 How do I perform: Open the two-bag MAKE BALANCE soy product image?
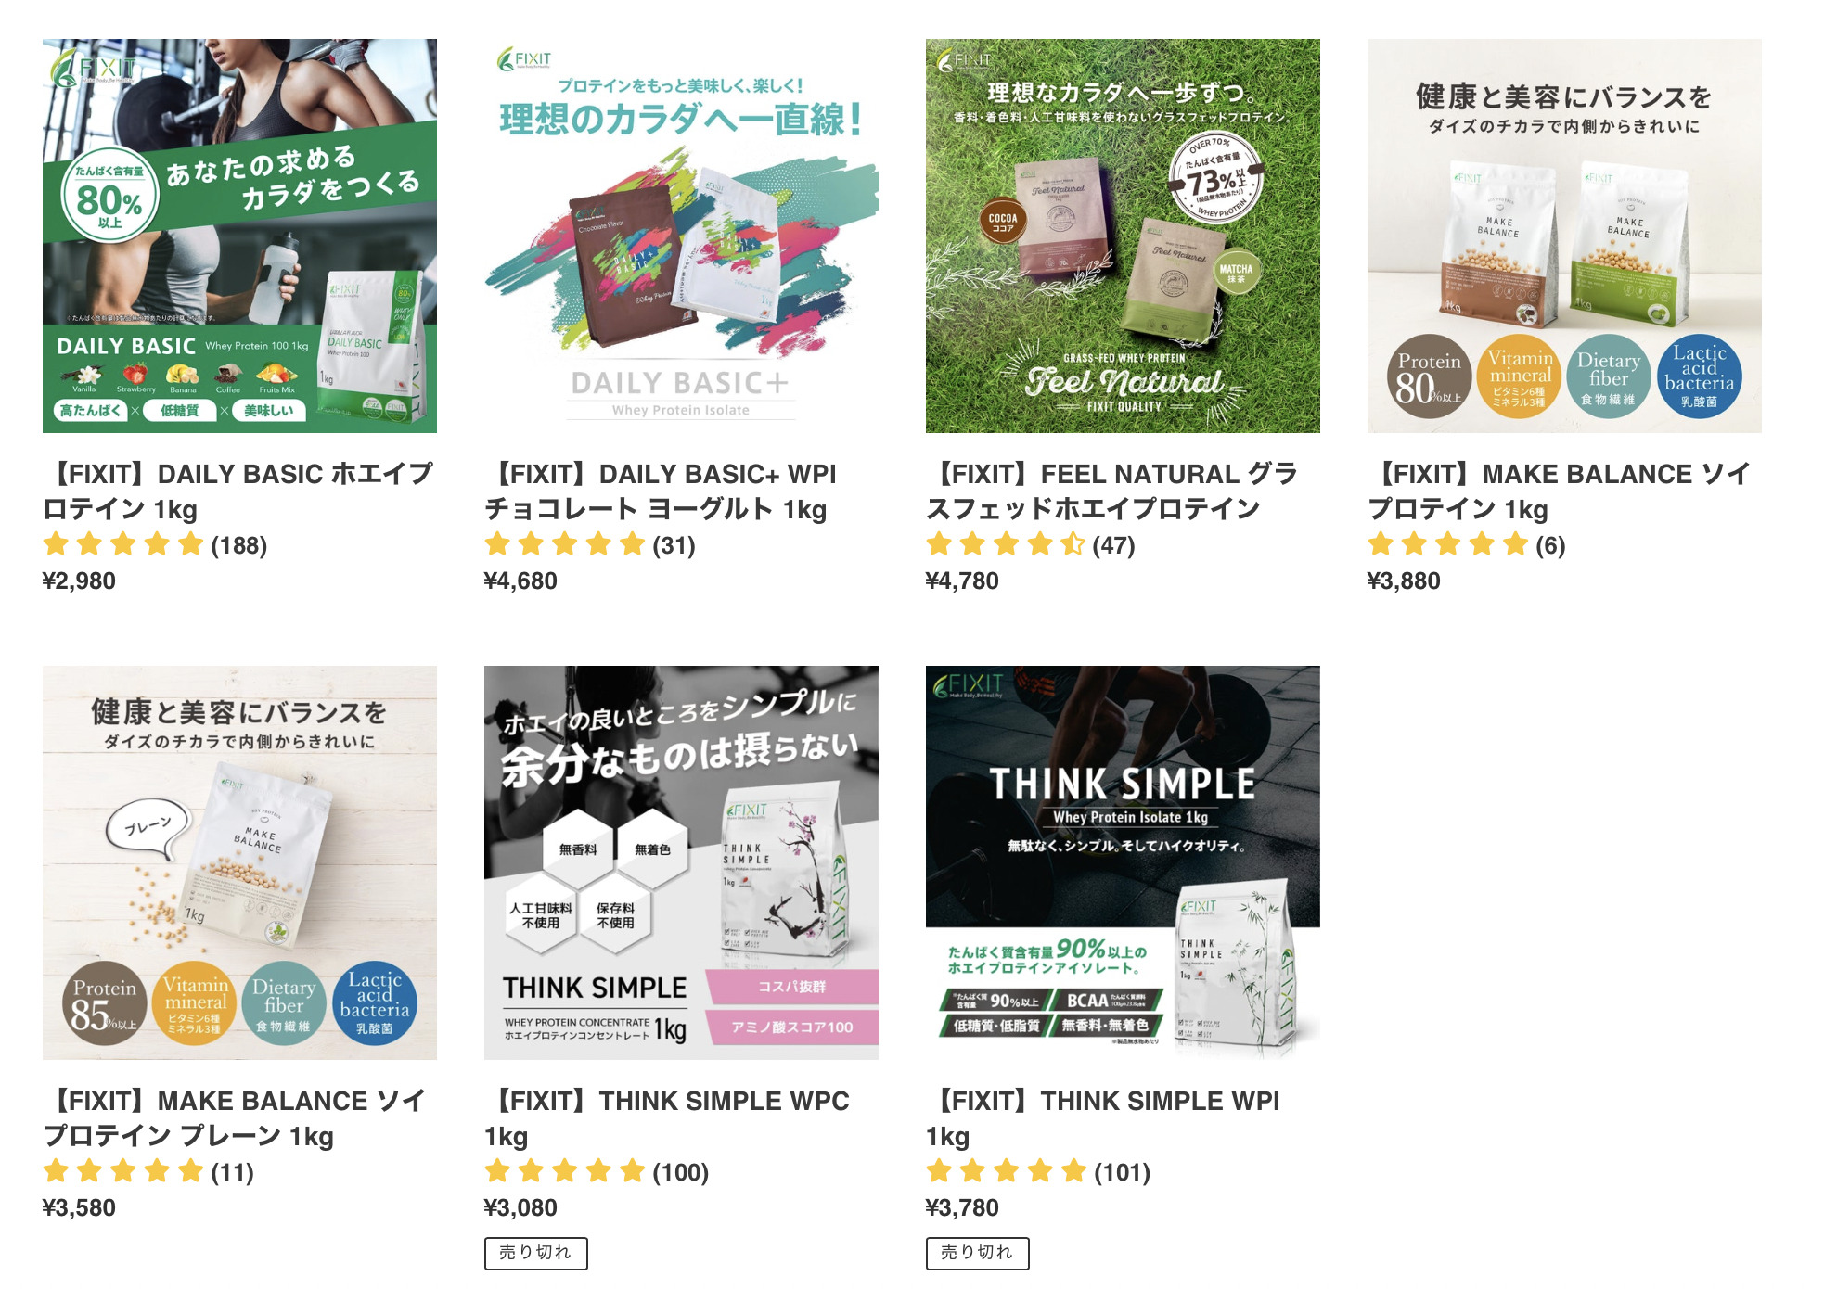[1564, 236]
